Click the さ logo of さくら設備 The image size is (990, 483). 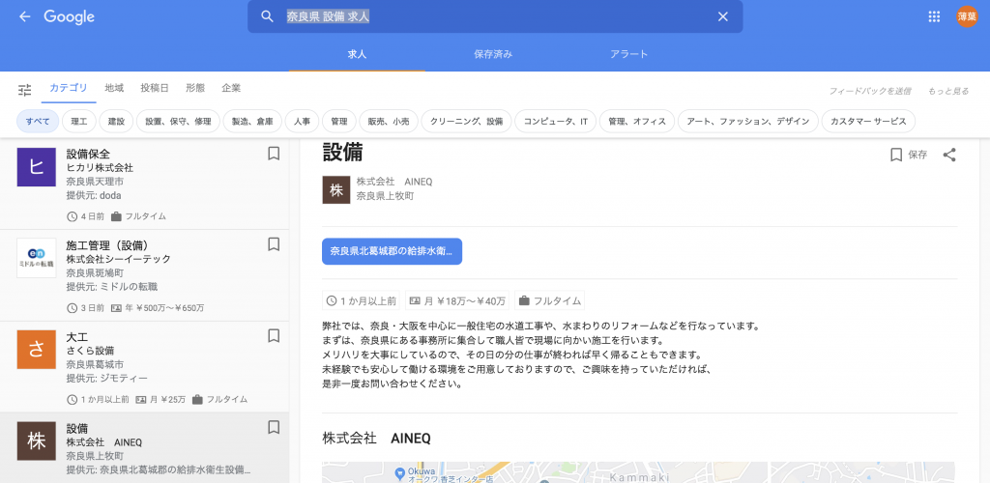37,350
